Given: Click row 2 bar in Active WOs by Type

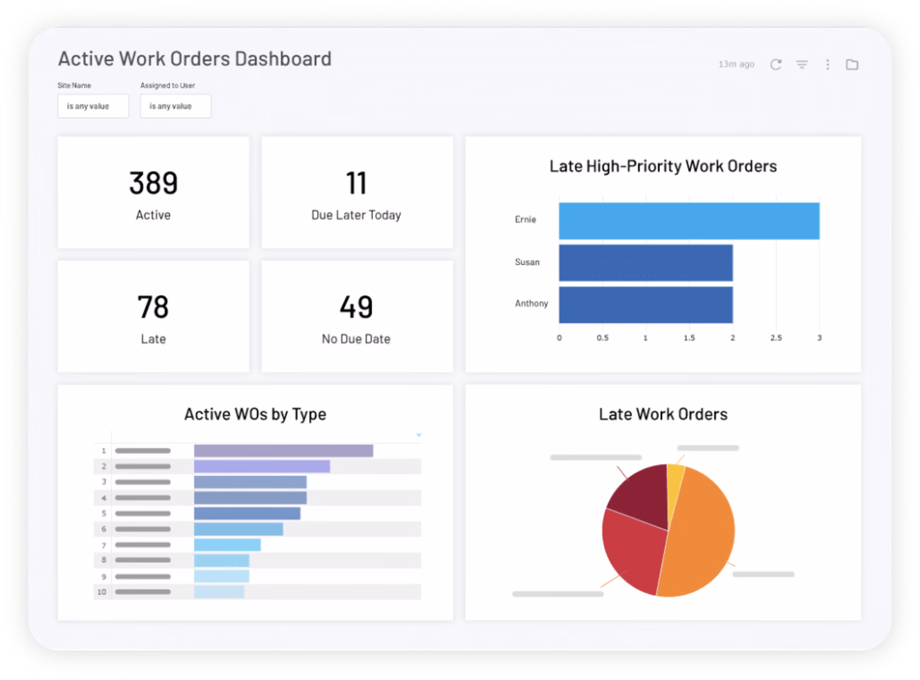Looking at the screenshot, I should [262, 466].
